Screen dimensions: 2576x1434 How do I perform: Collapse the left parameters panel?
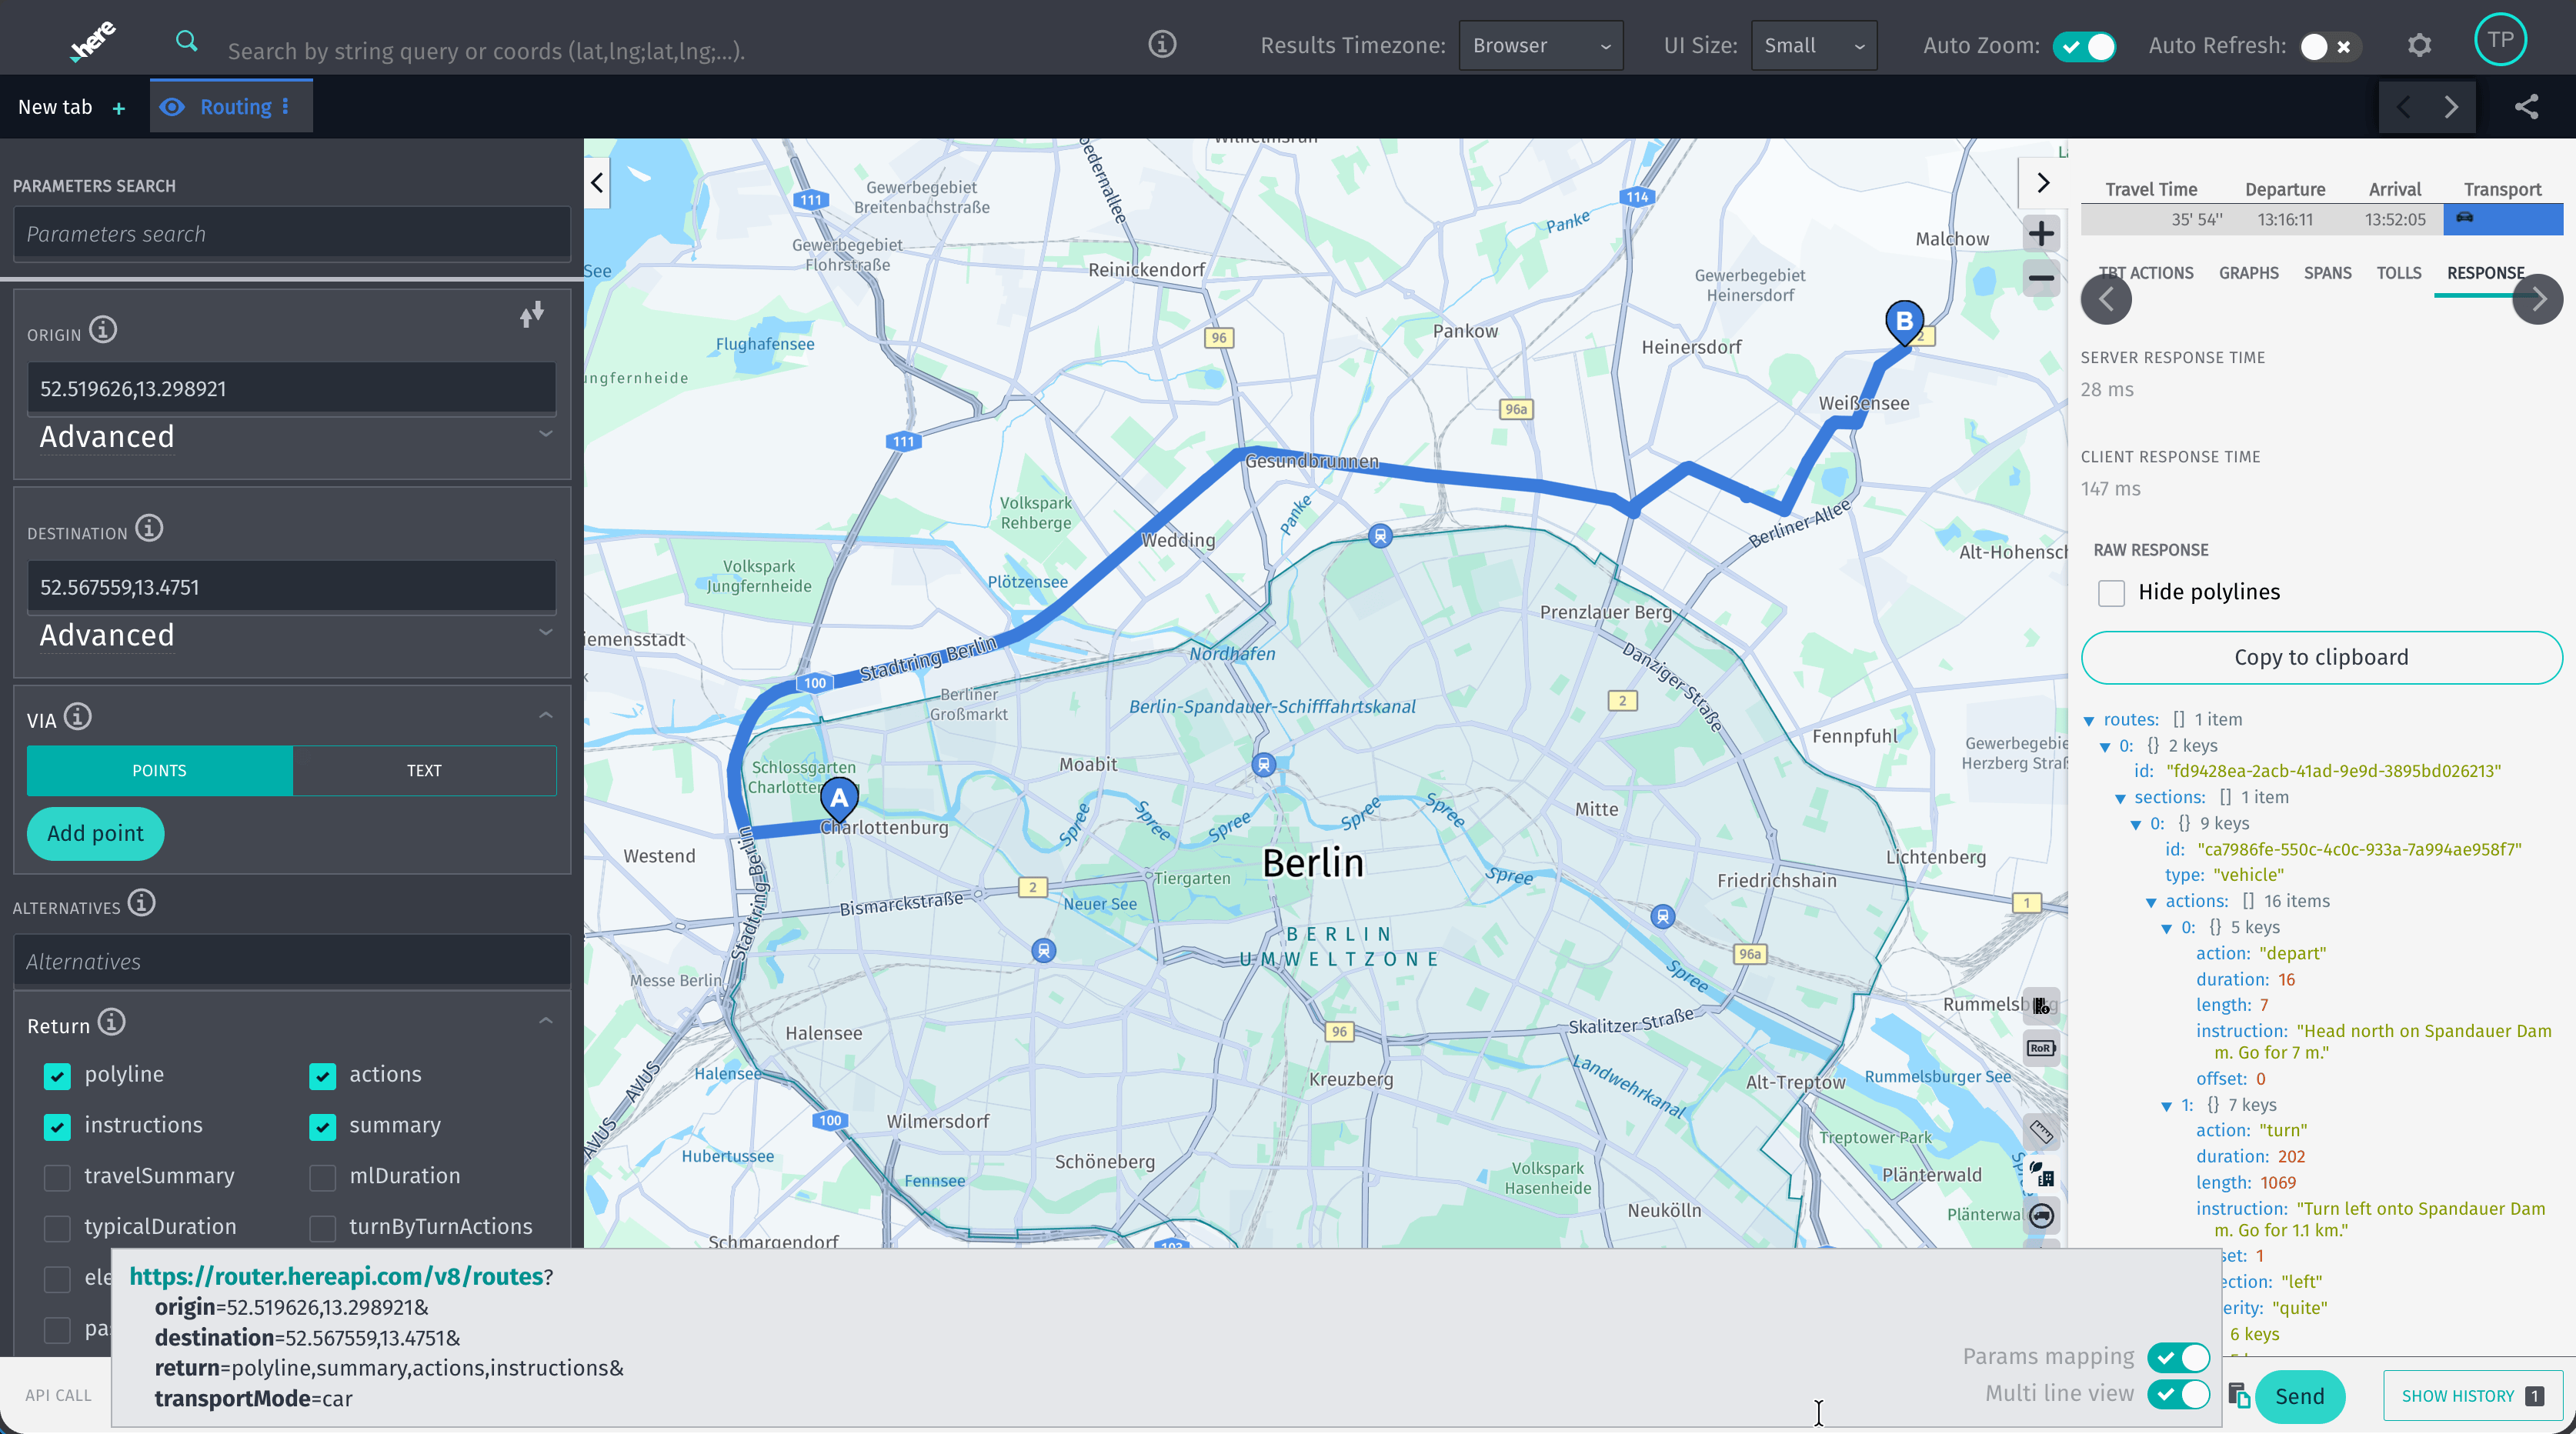tap(597, 183)
